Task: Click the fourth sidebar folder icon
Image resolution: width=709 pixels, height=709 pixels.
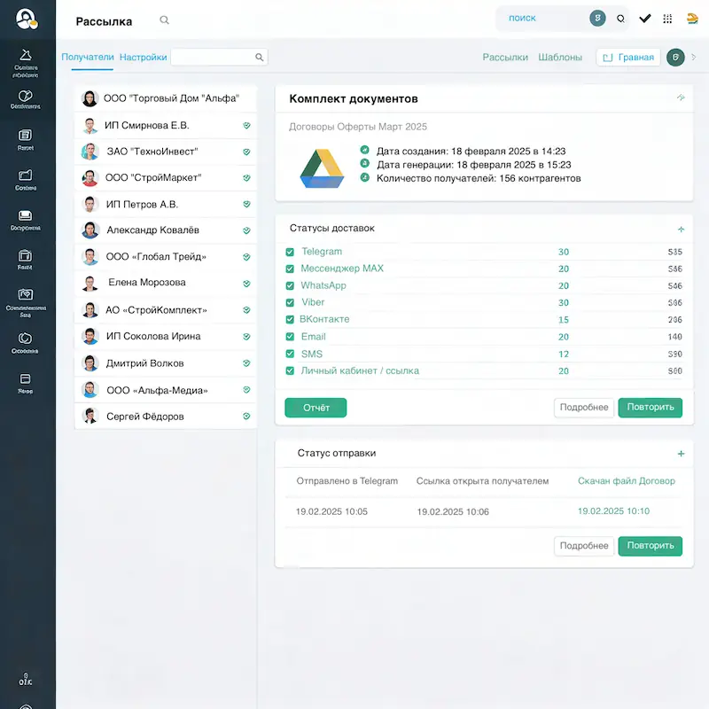Action: (x=26, y=175)
